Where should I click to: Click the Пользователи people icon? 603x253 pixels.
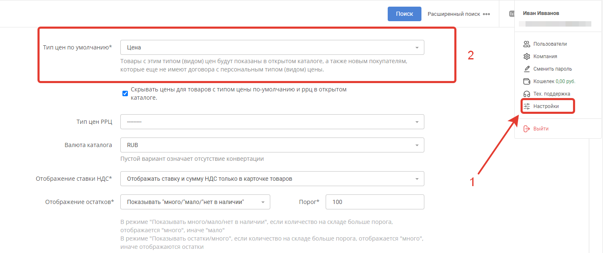[x=527, y=44]
